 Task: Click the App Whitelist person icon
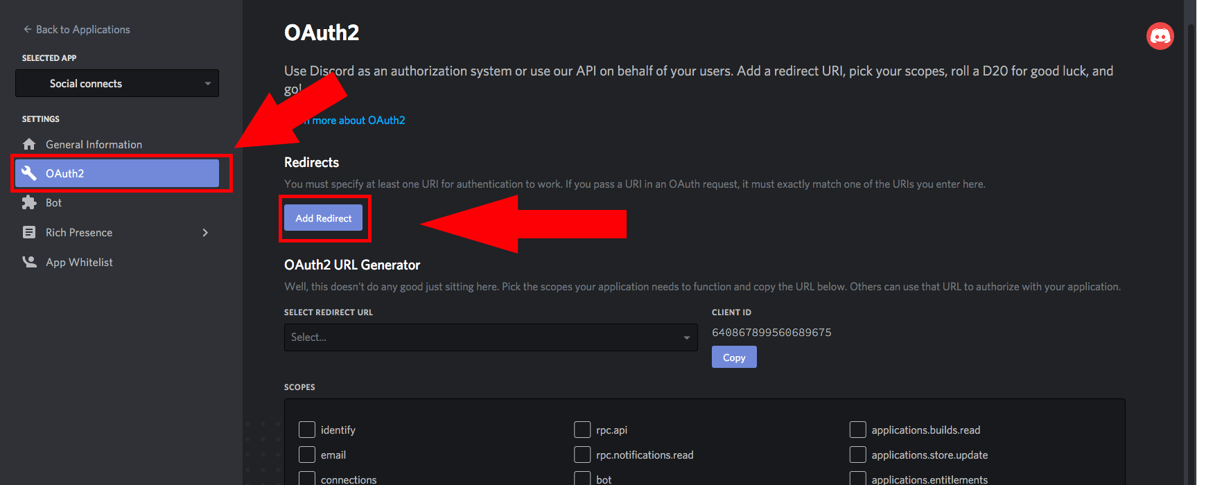(29, 262)
